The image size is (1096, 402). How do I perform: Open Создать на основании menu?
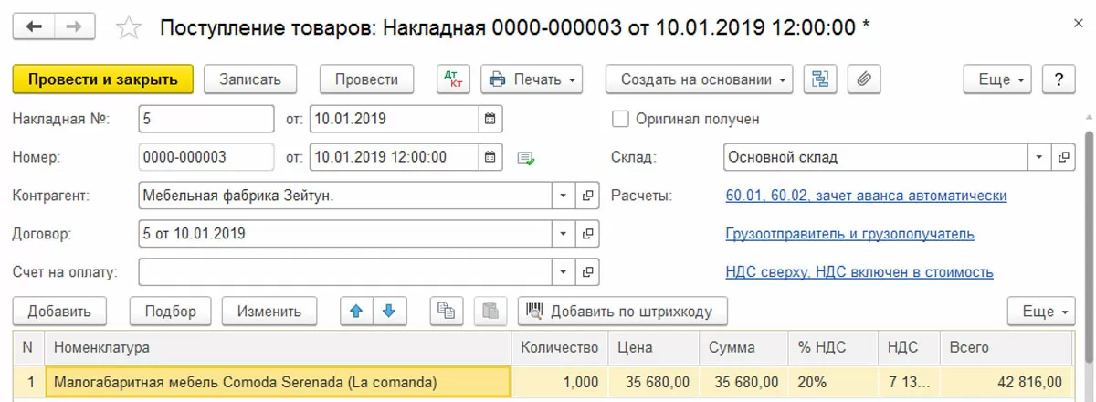coord(700,79)
